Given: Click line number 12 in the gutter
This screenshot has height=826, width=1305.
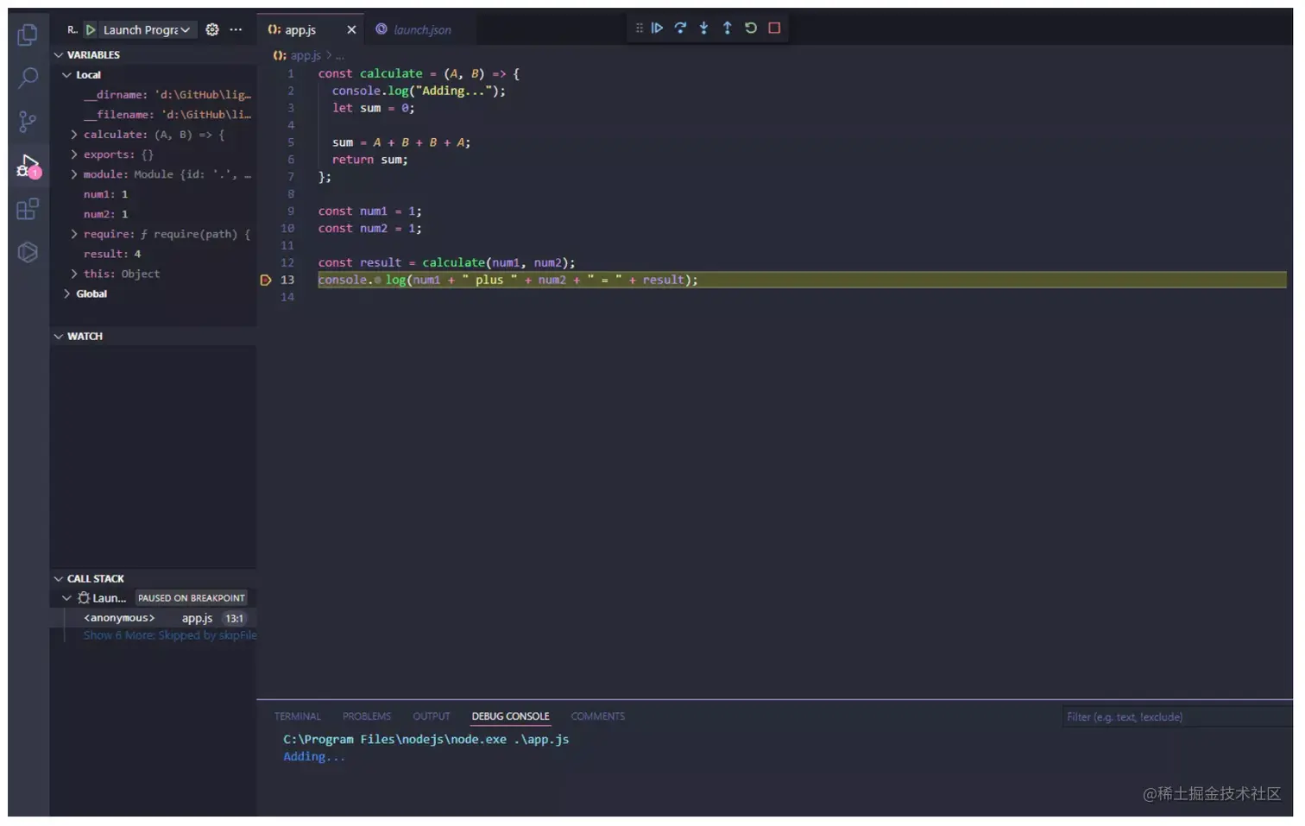Looking at the screenshot, I should point(287,262).
